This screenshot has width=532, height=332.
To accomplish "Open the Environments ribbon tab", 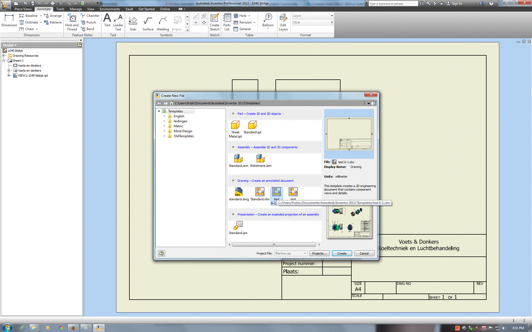I will [110, 9].
